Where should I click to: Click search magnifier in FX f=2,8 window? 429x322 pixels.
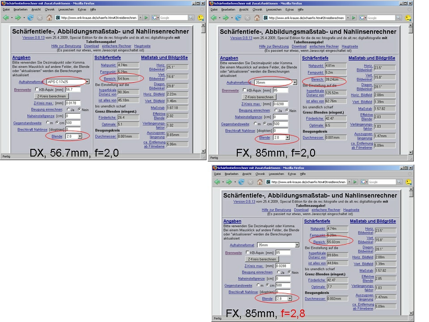coord(399,182)
